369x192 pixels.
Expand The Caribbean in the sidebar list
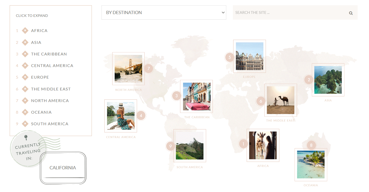pyautogui.click(x=49, y=54)
